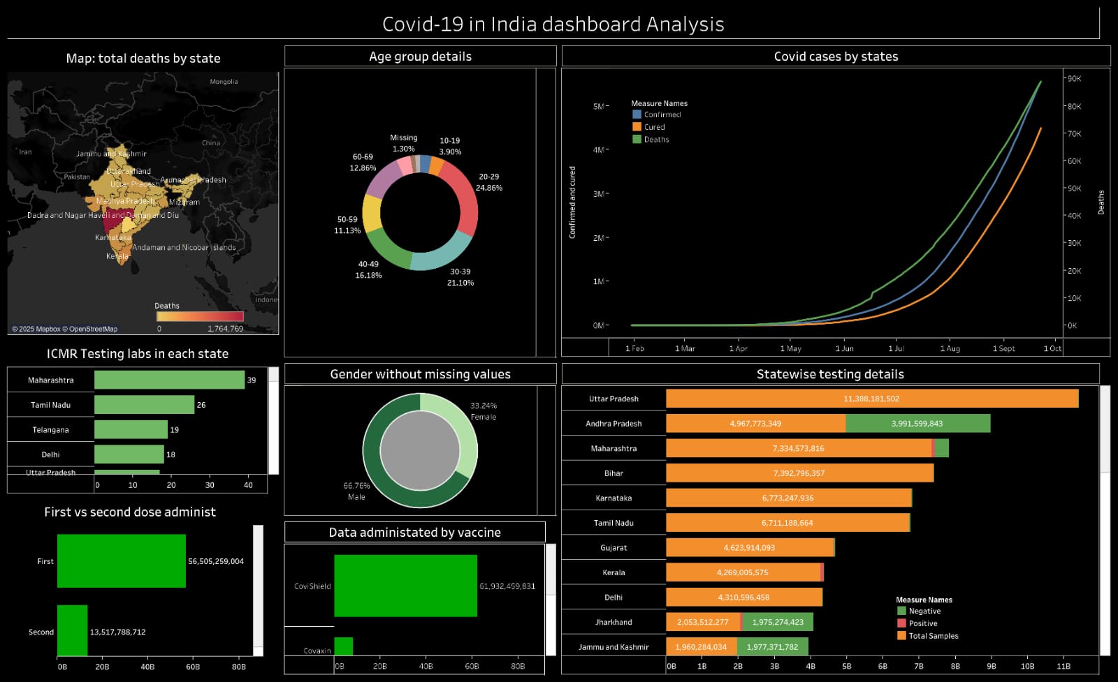The height and width of the screenshot is (682, 1118).
Task: Click the Data administrated by vaccine scrollbar
Action: 550,600
